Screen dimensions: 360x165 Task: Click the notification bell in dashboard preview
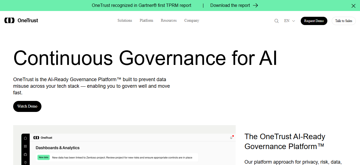pos(231,138)
